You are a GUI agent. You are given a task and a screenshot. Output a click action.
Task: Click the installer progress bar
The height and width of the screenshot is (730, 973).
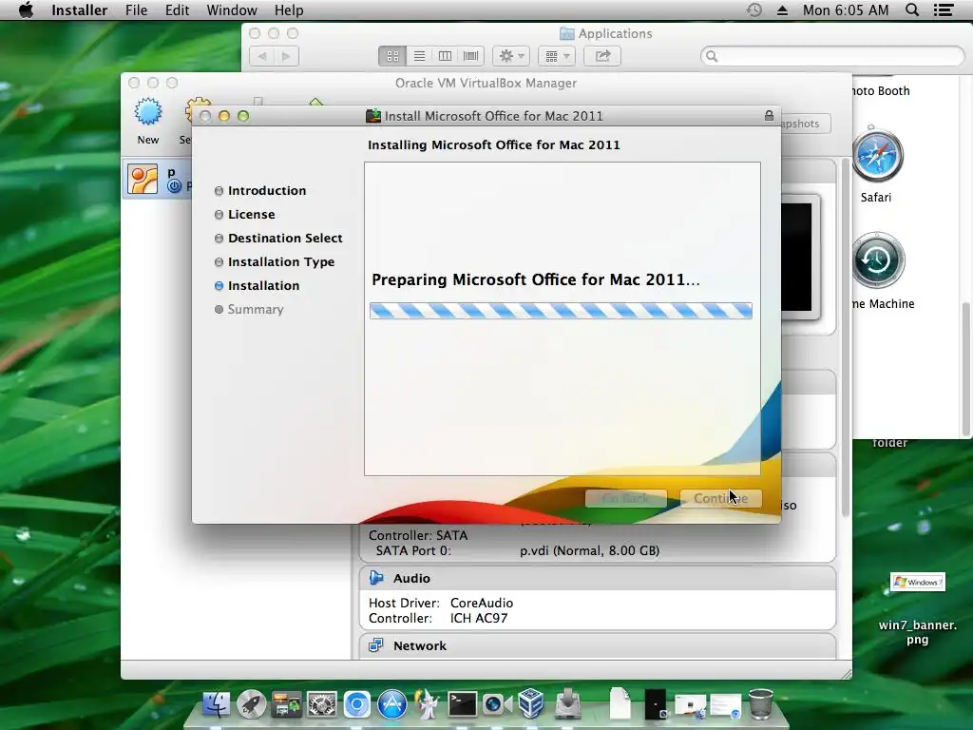(x=561, y=311)
